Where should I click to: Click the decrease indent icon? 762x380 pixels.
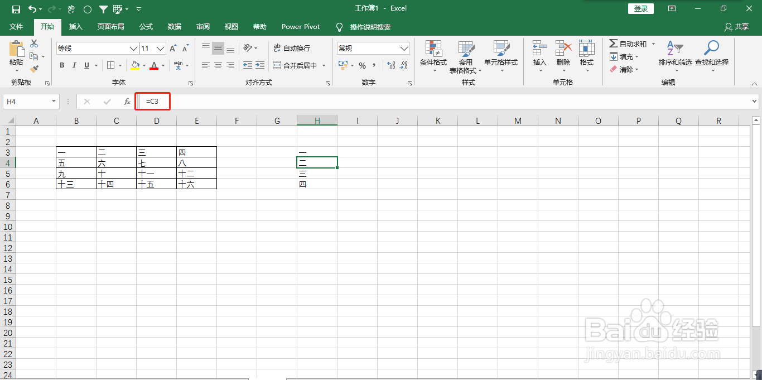[x=248, y=65]
